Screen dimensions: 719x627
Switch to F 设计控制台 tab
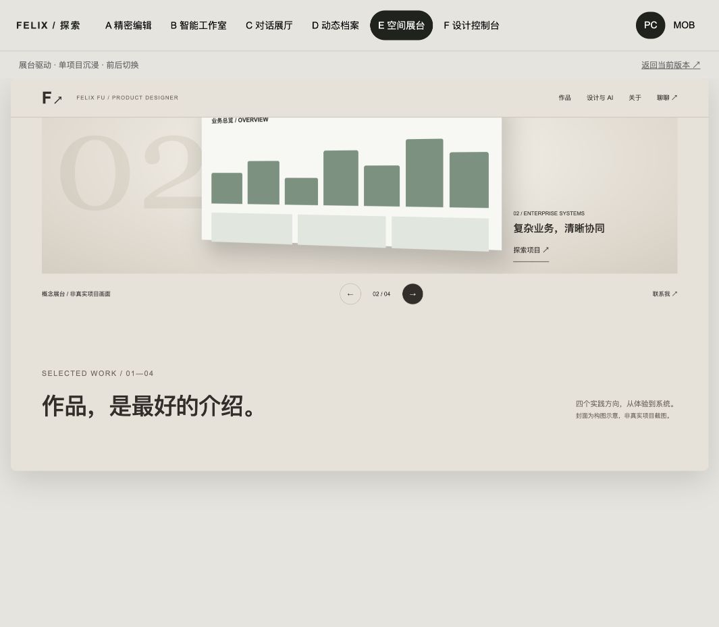pos(471,25)
